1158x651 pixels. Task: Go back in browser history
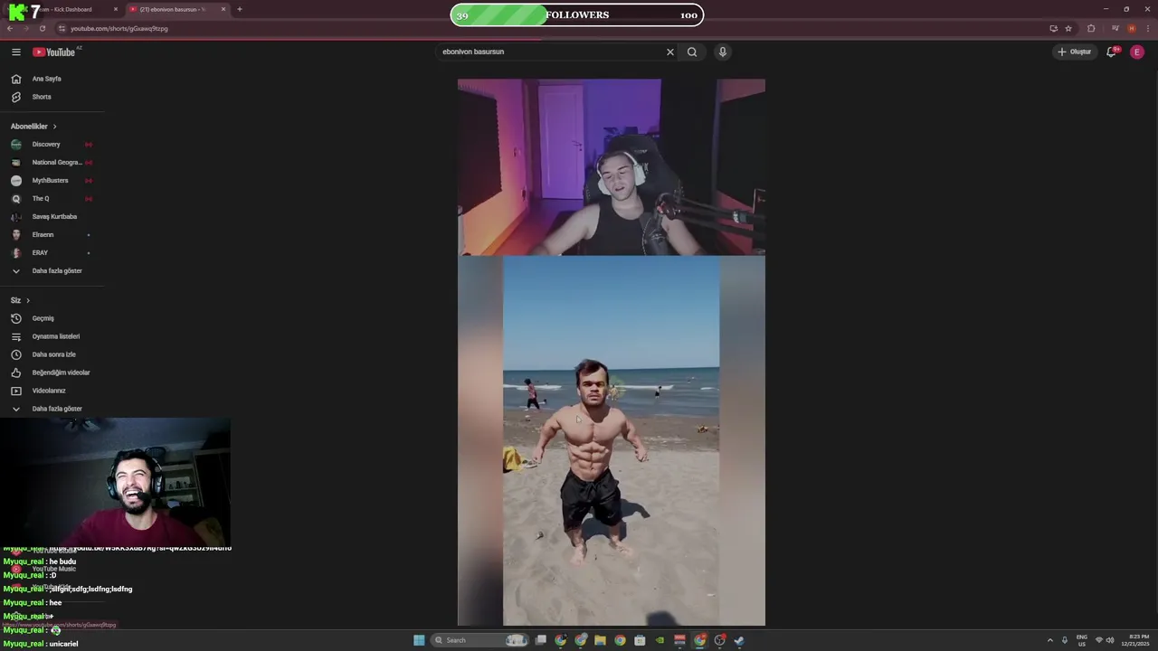coord(10,28)
